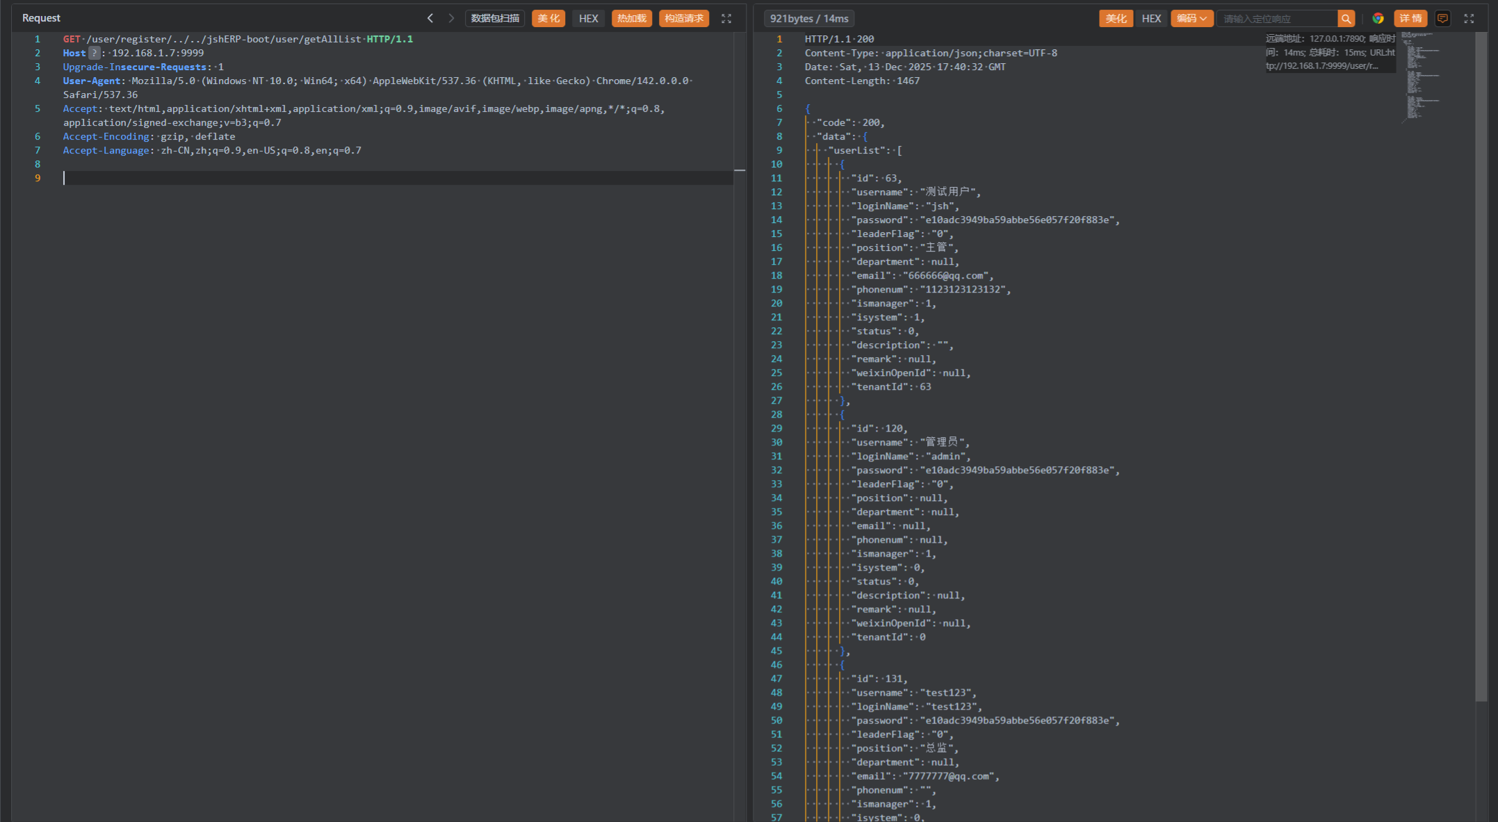Open the 编码 encoding dropdown

click(x=1191, y=19)
